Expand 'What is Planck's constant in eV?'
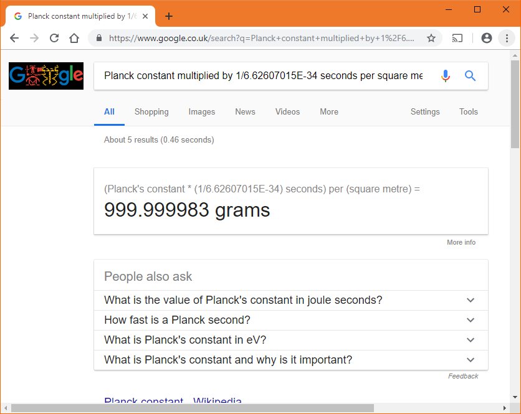This screenshot has height=414, width=521. point(291,340)
